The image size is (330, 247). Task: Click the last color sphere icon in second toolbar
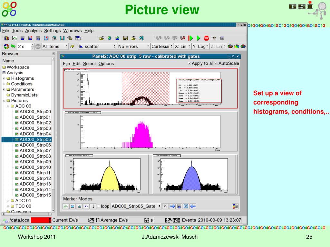[x=243, y=46]
